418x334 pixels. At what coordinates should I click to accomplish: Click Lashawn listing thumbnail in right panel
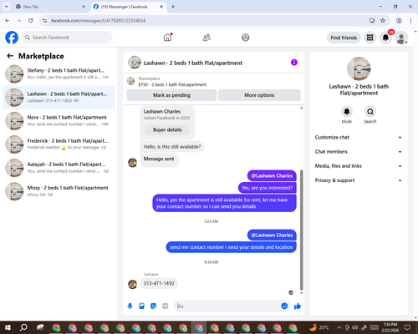[359, 68]
